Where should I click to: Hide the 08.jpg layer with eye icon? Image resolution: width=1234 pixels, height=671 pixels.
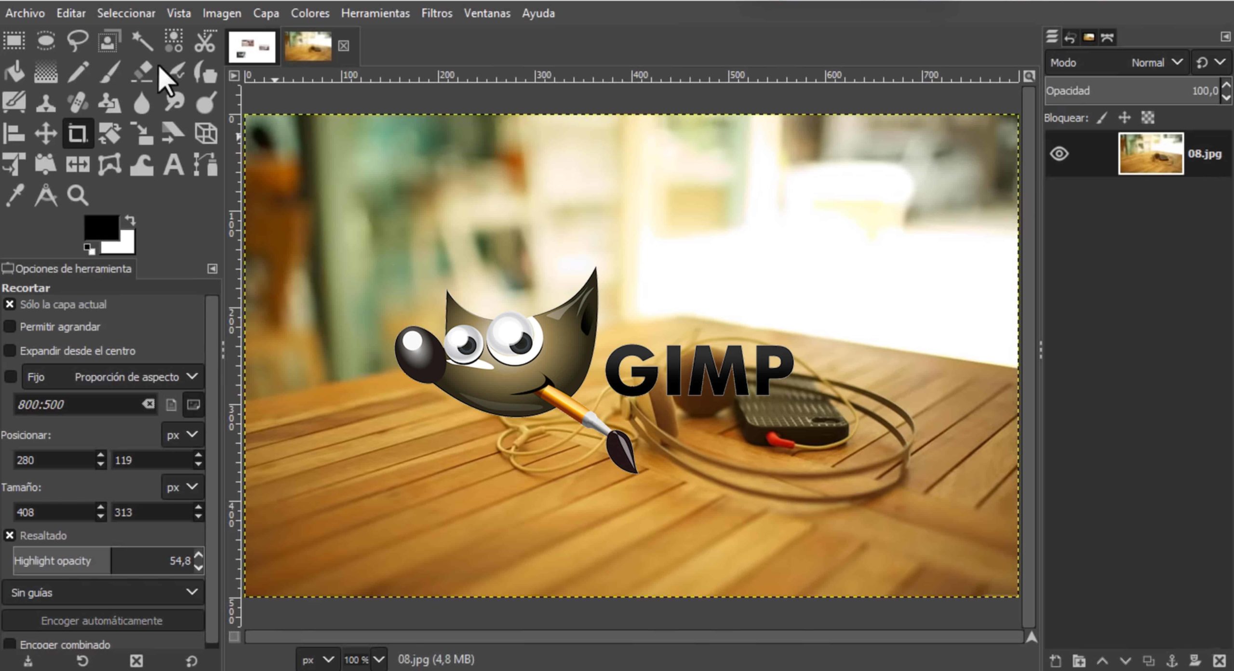click(x=1059, y=154)
